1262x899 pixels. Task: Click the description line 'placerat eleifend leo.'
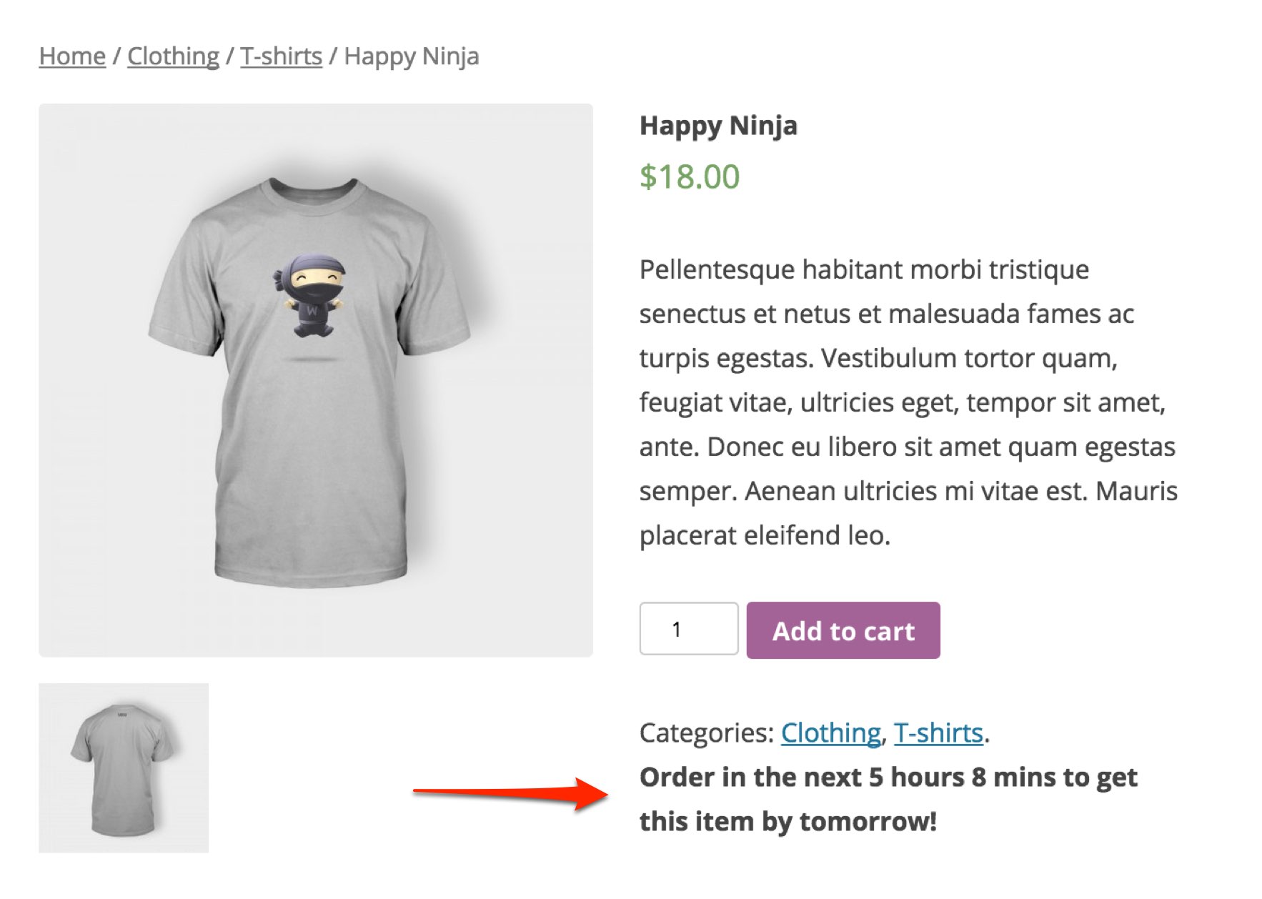click(765, 535)
